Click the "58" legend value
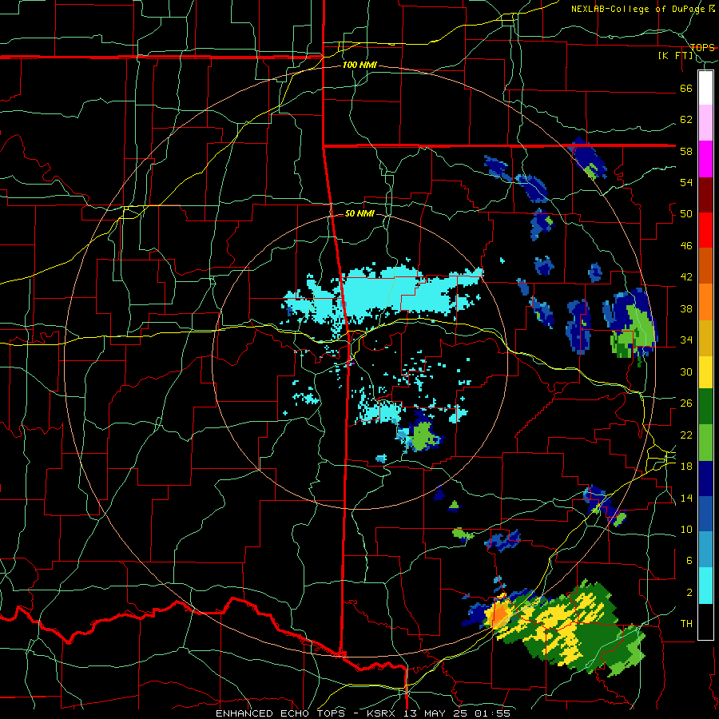This screenshot has width=719, height=719. click(x=686, y=151)
